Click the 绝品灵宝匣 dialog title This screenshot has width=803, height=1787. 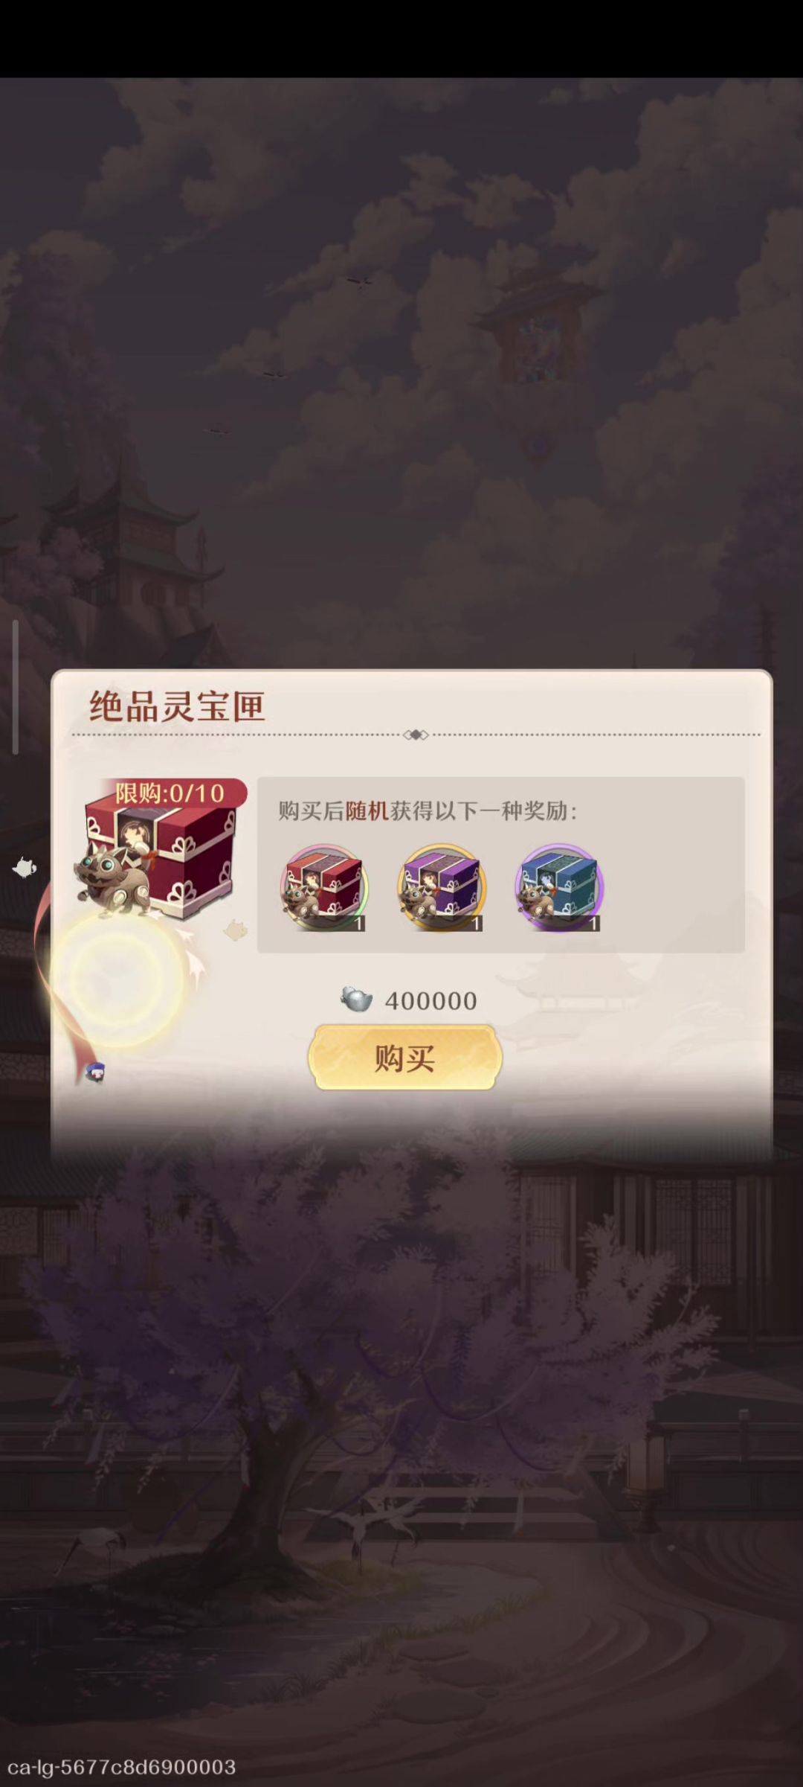click(x=177, y=706)
